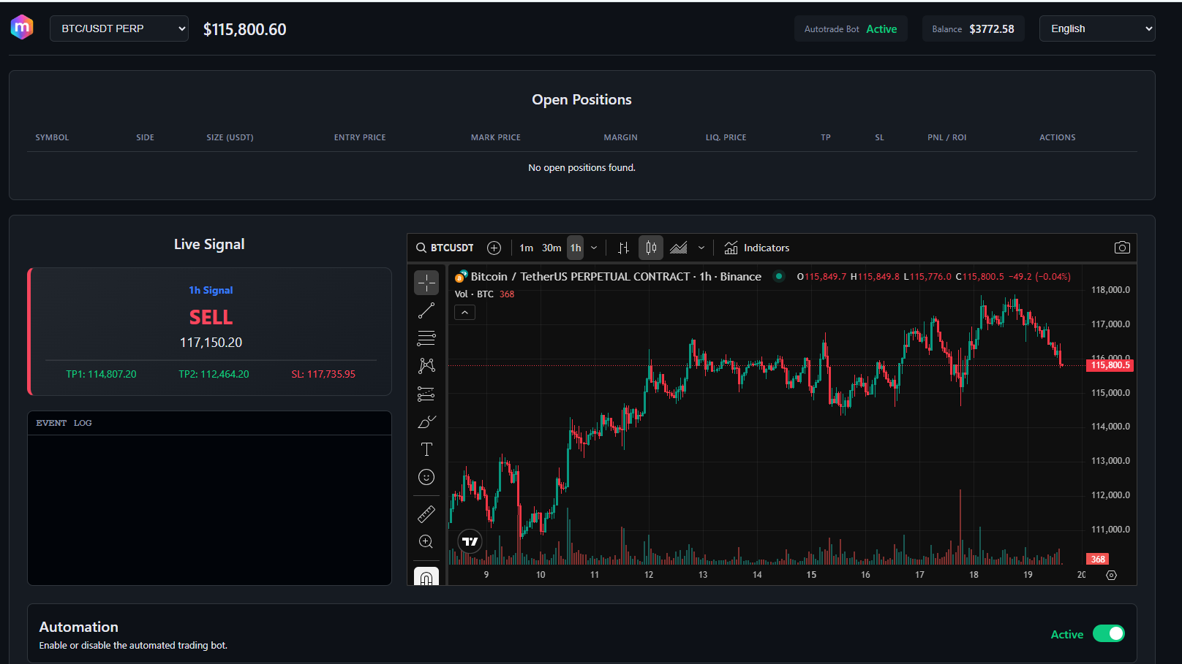Switch chart timeframe to 30m

point(551,248)
